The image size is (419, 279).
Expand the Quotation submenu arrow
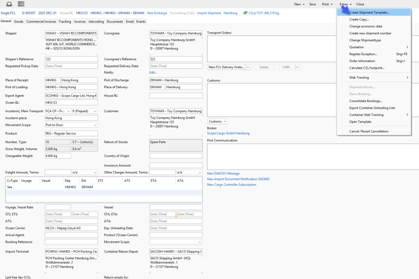pyautogui.click(x=407, y=47)
